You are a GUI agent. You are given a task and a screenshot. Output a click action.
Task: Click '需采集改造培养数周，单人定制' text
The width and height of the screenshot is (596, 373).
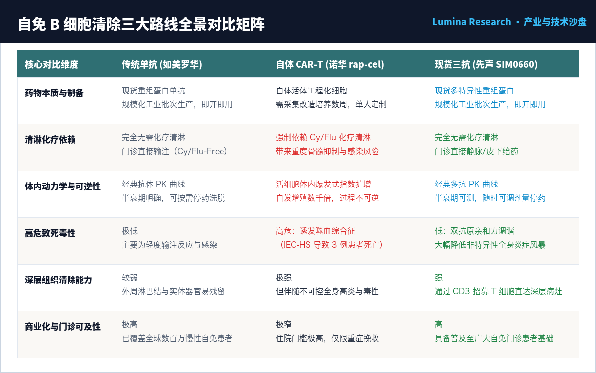point(331,104)
